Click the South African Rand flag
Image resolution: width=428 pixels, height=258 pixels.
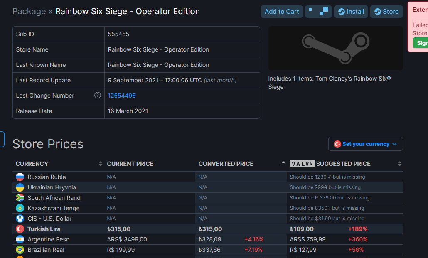(x=20, y=198)
